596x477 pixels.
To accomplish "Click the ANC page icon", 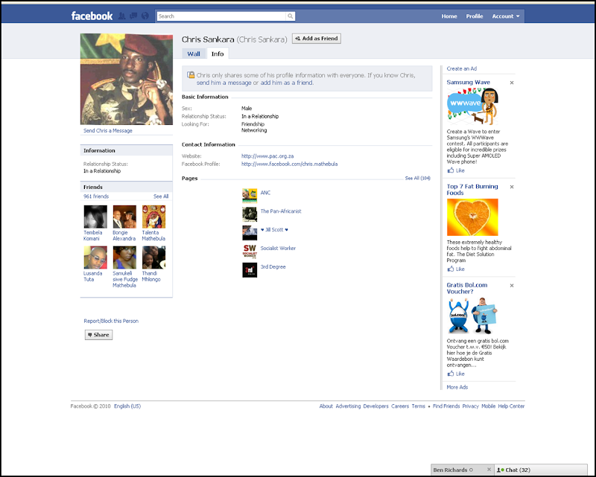I will 250,196.
